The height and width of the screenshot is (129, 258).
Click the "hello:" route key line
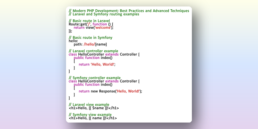(74, 41)
